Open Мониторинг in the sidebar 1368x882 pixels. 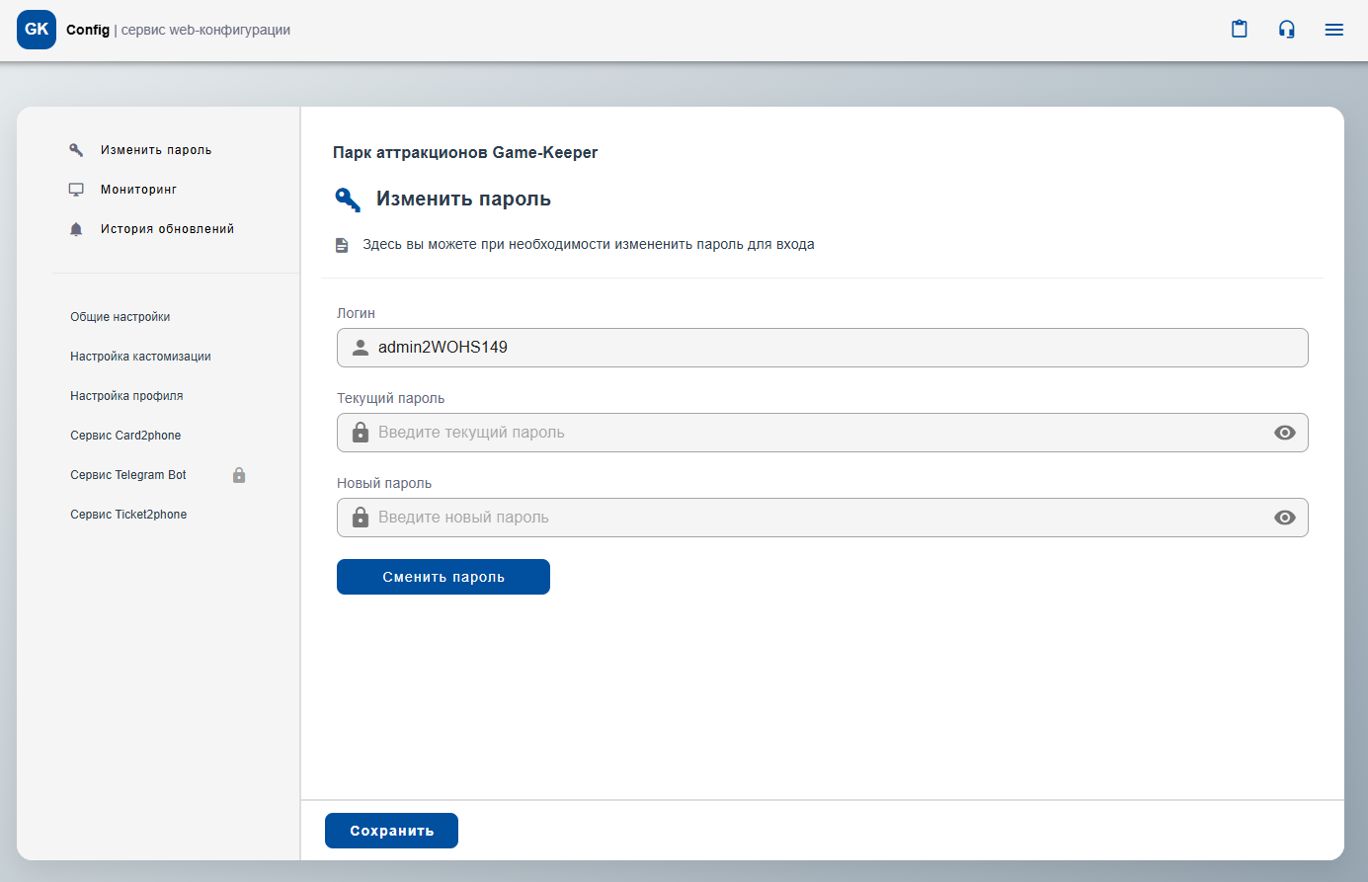[138, 190]
